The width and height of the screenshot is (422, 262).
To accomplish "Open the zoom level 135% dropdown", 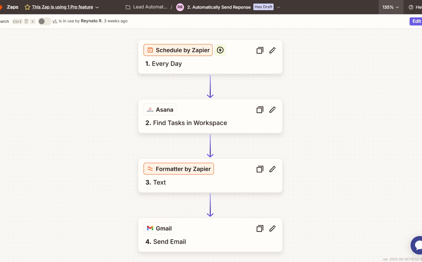I will pyautogui.click(x=391, y=7).
